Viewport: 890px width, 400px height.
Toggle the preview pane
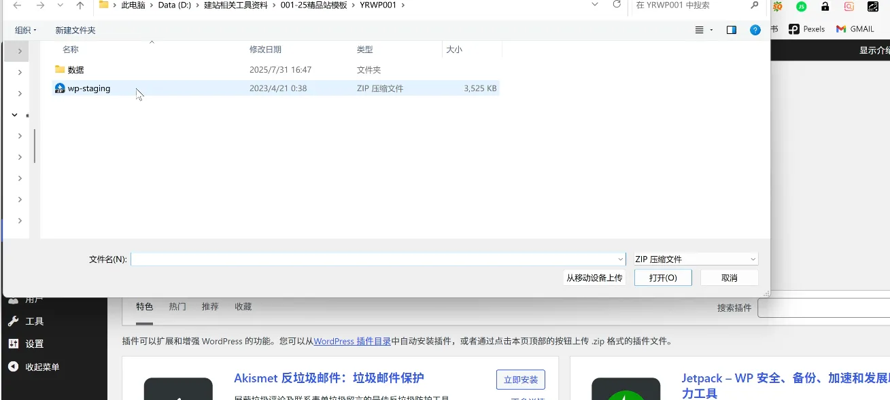click(x=732, y=30)
